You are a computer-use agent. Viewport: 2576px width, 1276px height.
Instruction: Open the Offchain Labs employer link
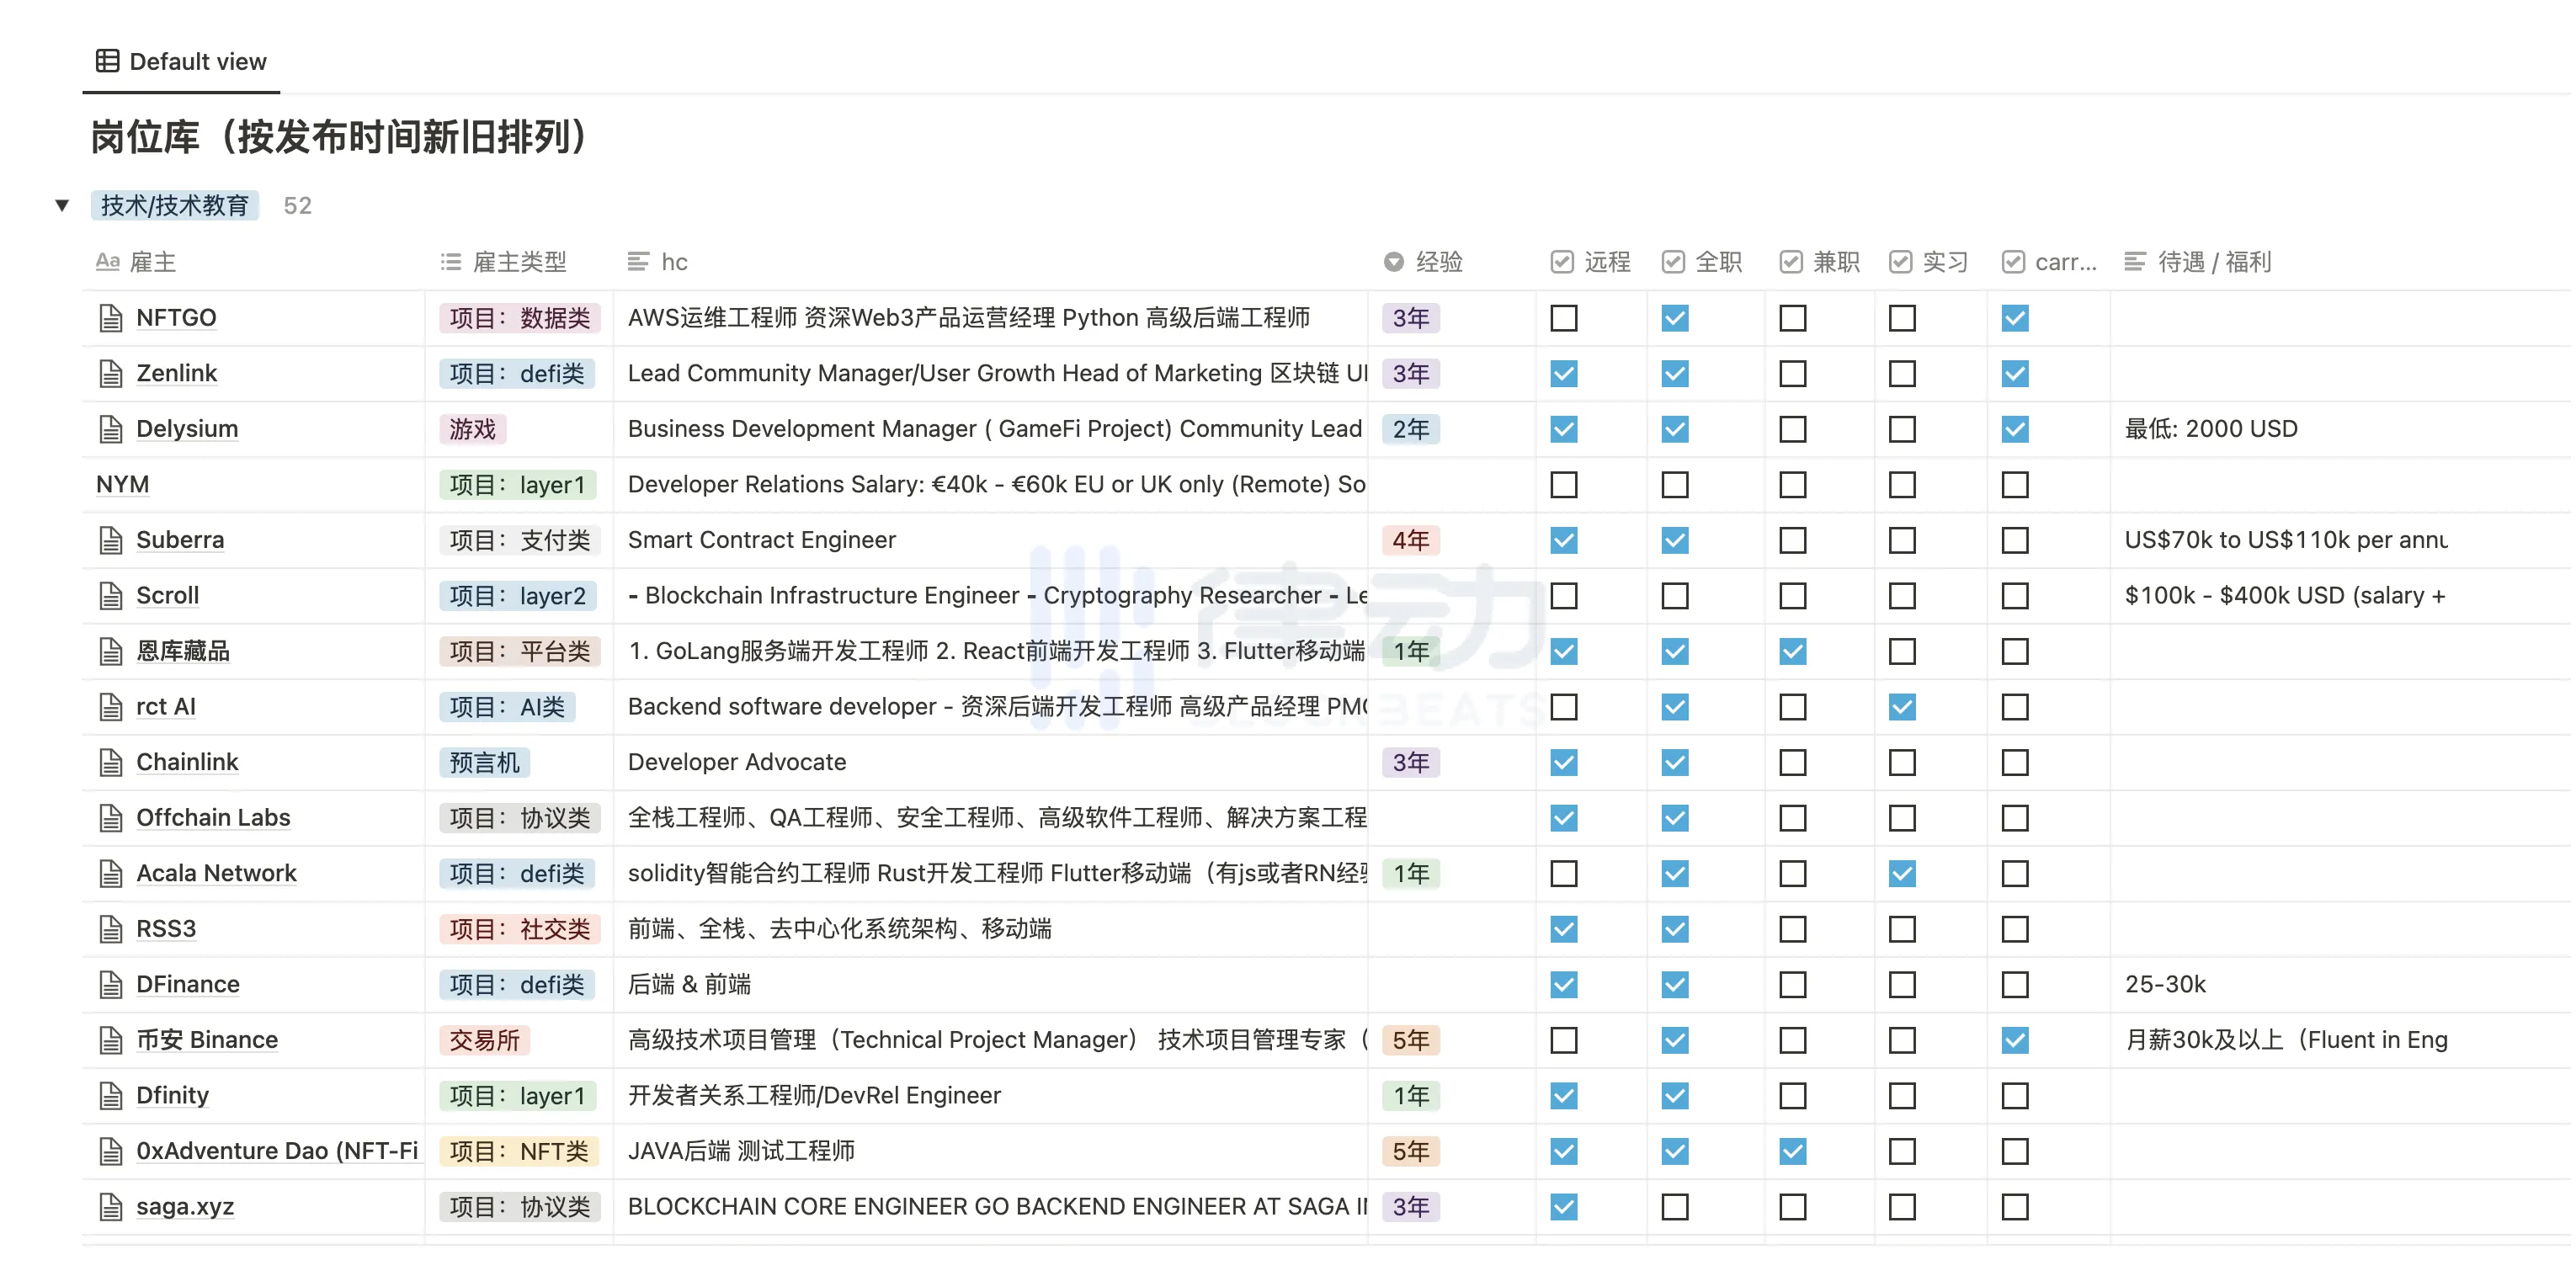click(x=213, y=818)
